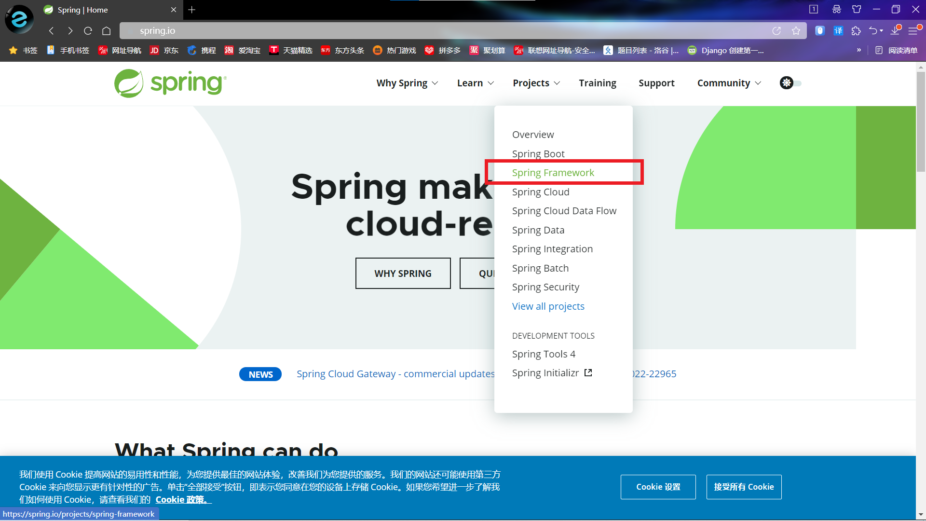The image size is (926, 521).
Task: Open the Django 创建第一 bookmark
Action: pyautogui.click(x=725, y=50)
